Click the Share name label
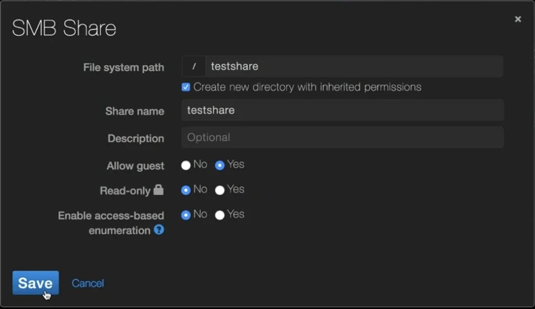 tap(134, 111)
